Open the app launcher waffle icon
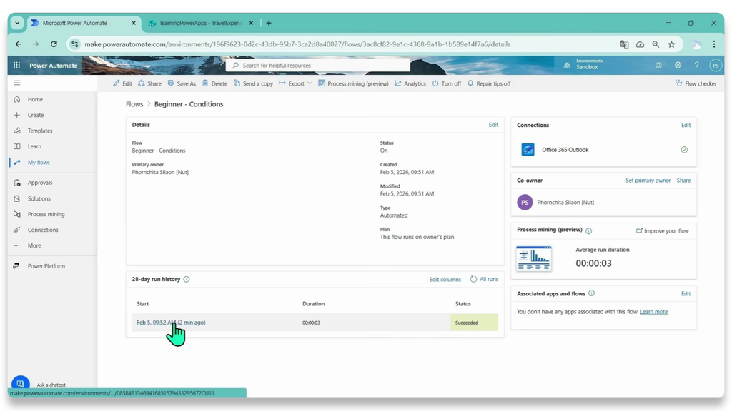This screenshot has width=732, height=411. click(17, 65)
